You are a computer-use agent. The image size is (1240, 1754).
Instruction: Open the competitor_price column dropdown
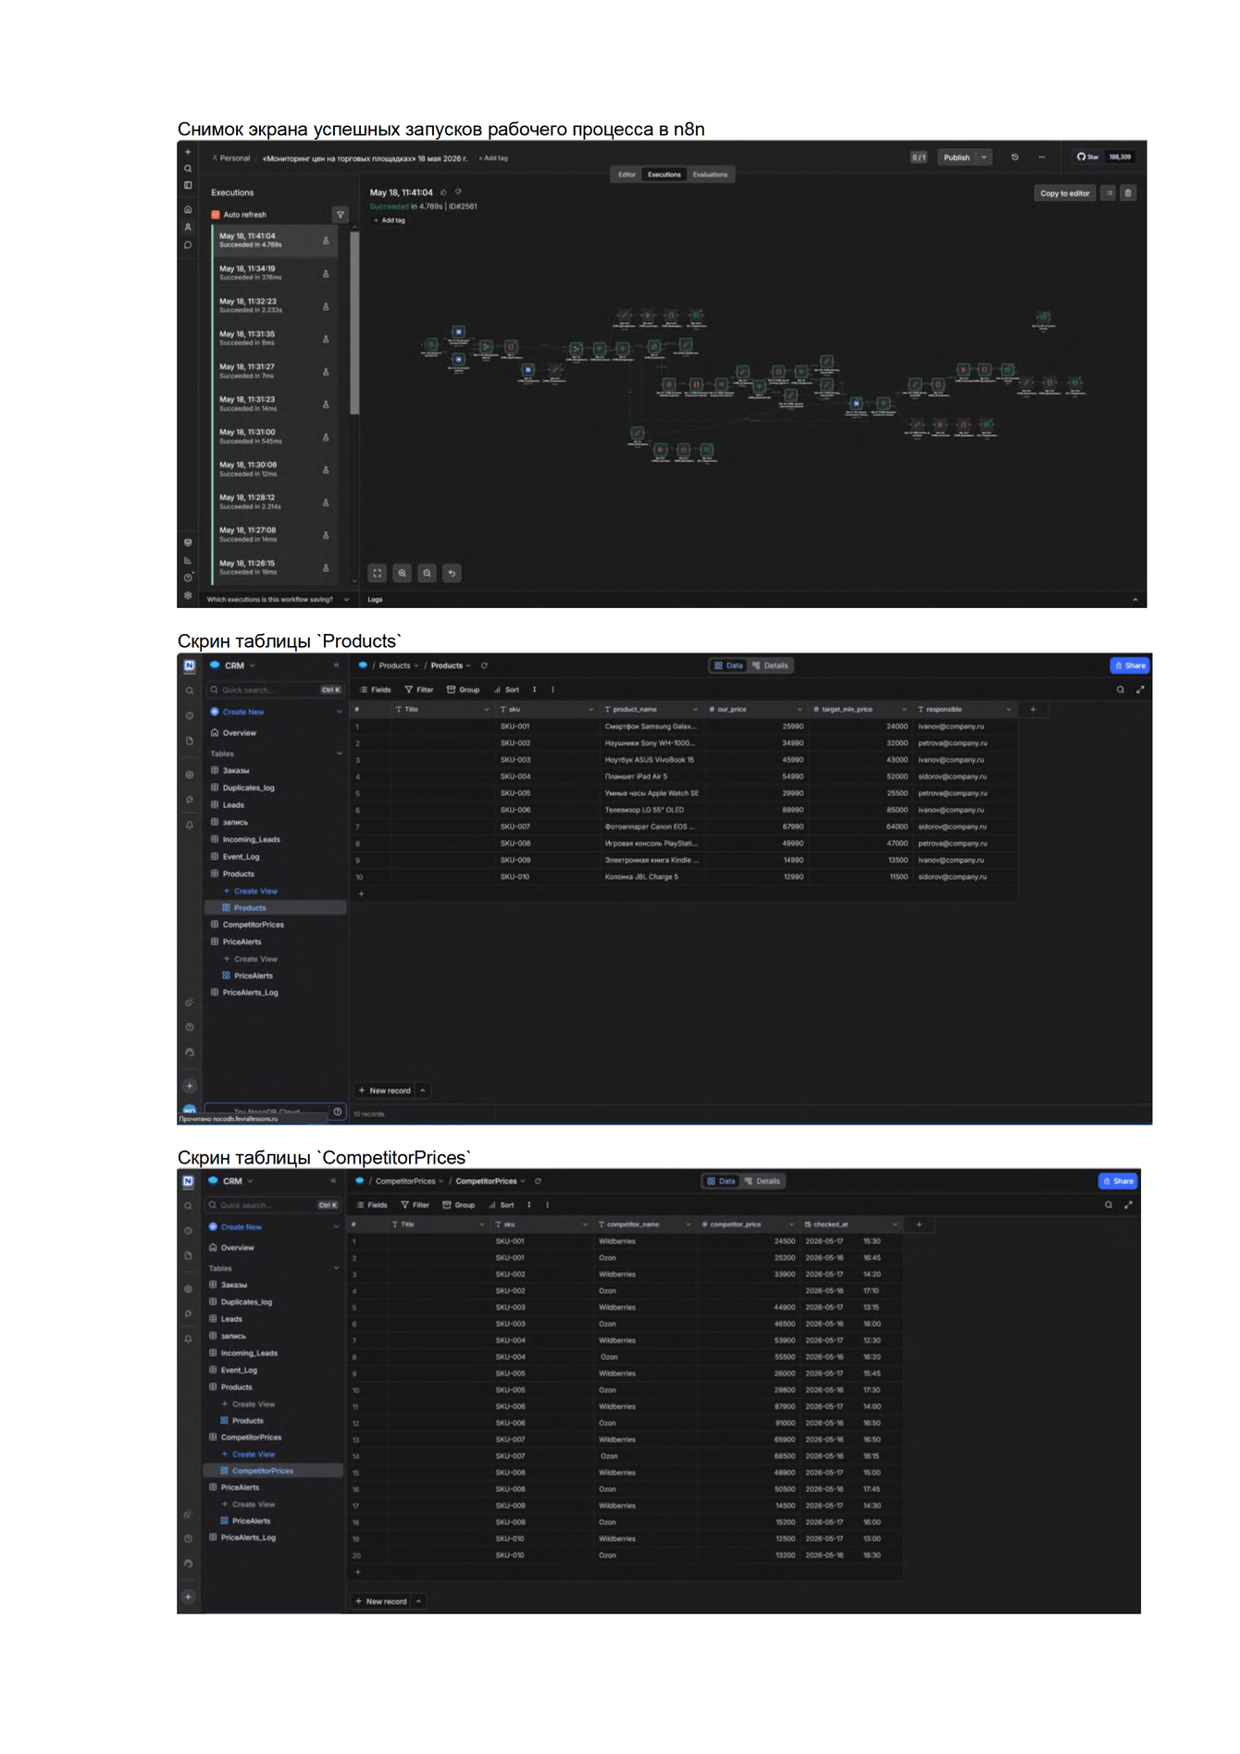point(791,1225)
